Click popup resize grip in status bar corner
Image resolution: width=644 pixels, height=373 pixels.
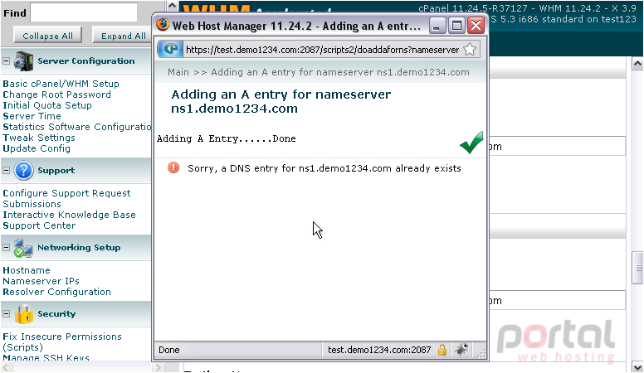(x=482, y=353)
